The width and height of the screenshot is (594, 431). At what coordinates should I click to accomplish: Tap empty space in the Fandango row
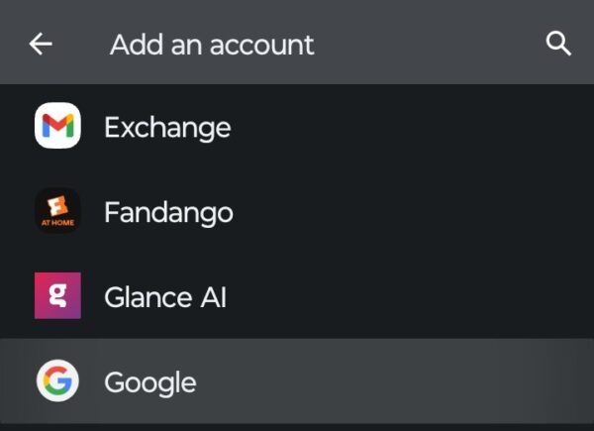416,212
